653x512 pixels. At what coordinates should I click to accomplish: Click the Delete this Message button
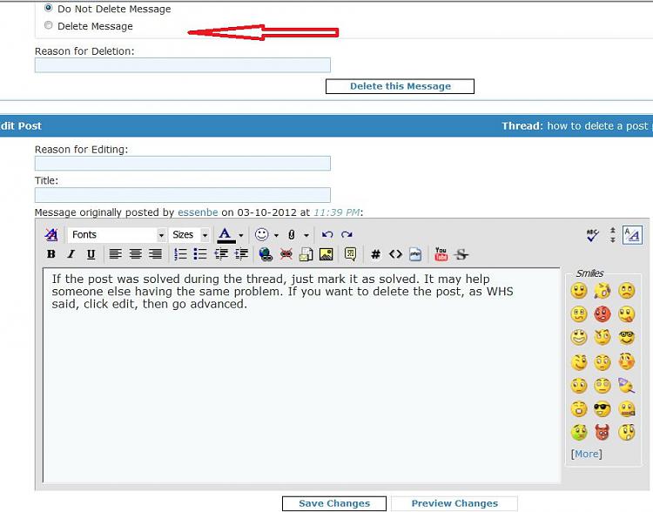[400, 86]
